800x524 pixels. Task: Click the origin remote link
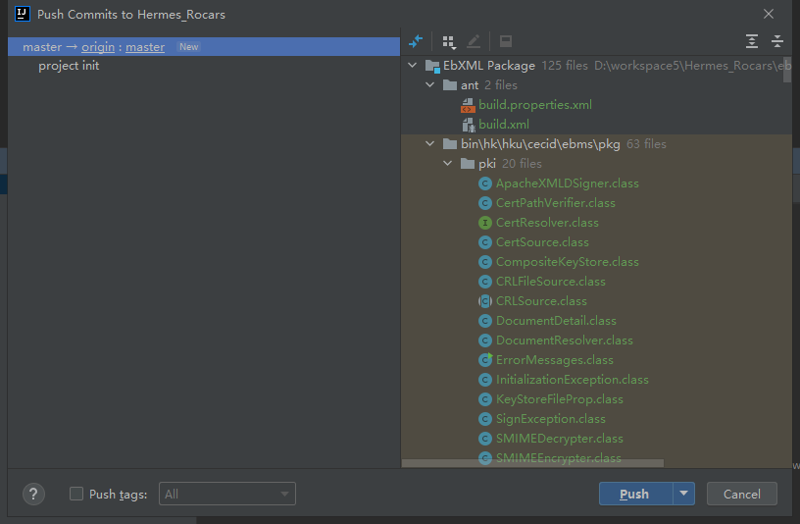[x=98, y=47]
